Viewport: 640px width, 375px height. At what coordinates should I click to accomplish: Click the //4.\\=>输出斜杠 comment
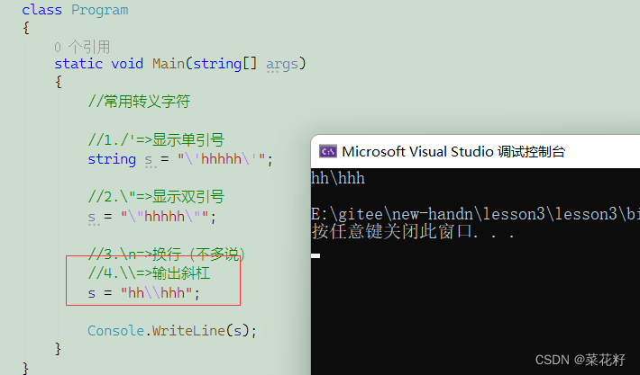click(x=149, y=272)
